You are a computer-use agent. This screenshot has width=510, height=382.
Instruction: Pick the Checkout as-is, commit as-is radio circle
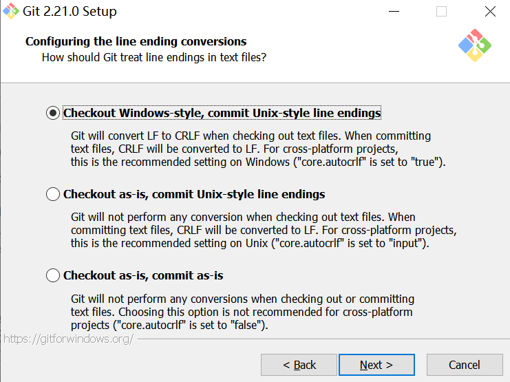53,275
